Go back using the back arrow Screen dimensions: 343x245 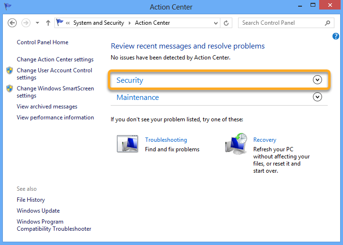coord(12,23)
